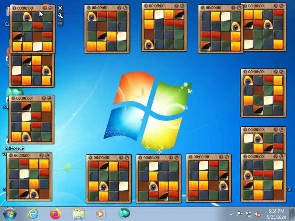Viewport: 295px width, 221px height.
Task: Slide the toucan eye tile in top-left puzzle
Action: click(27, 17)
